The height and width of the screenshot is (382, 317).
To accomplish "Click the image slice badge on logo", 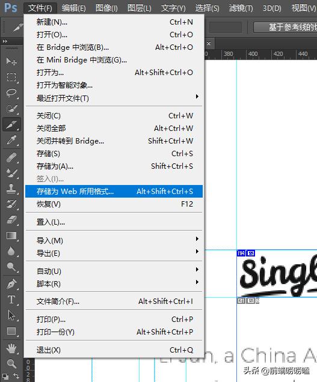I will click(x=251, y=253).
